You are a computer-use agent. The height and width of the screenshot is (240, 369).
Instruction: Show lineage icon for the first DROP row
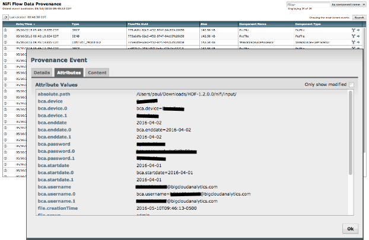pos(353,30)
